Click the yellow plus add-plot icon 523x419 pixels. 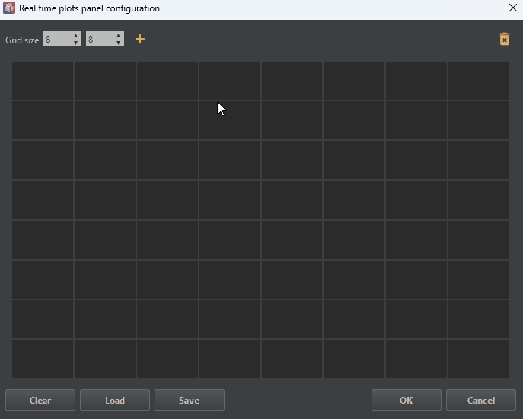tap(139, 39)
